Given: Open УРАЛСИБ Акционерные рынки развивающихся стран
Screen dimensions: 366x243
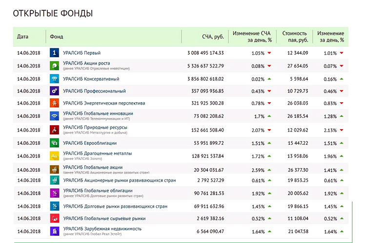Looking at the screenshot, I should pyautogui.click(x=120, y=180).
